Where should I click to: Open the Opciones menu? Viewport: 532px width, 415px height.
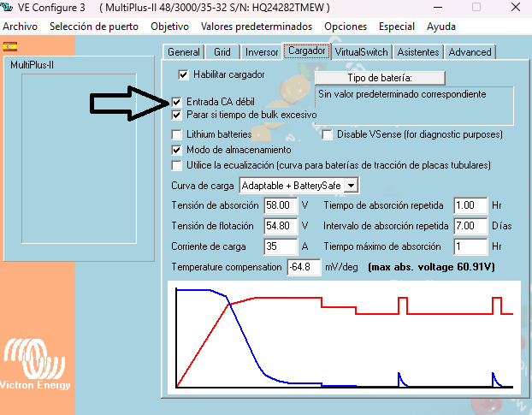pyautogui.click(x=346, y=27)
